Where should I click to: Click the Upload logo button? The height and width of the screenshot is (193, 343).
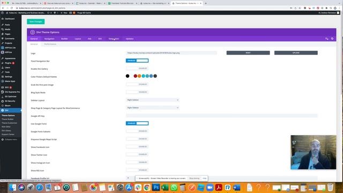pos(296,53)
